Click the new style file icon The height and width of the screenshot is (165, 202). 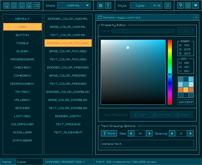click(x=6, y=5)
